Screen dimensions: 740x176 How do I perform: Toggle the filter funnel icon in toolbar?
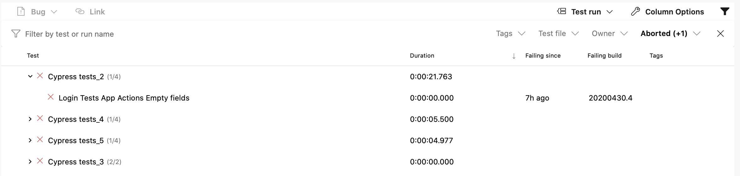pos(725,12)
